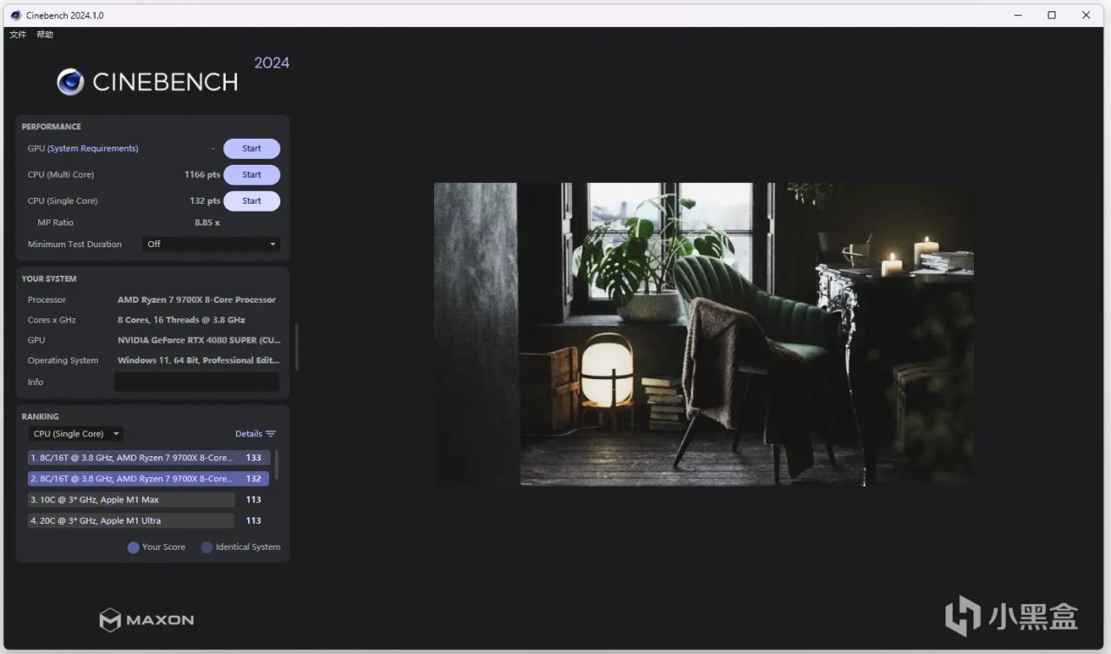The width and height of the screenshot is (1111, 654).
Task: Open the CPU (Single Core) ranking dropdown
Action: point(76,434)
